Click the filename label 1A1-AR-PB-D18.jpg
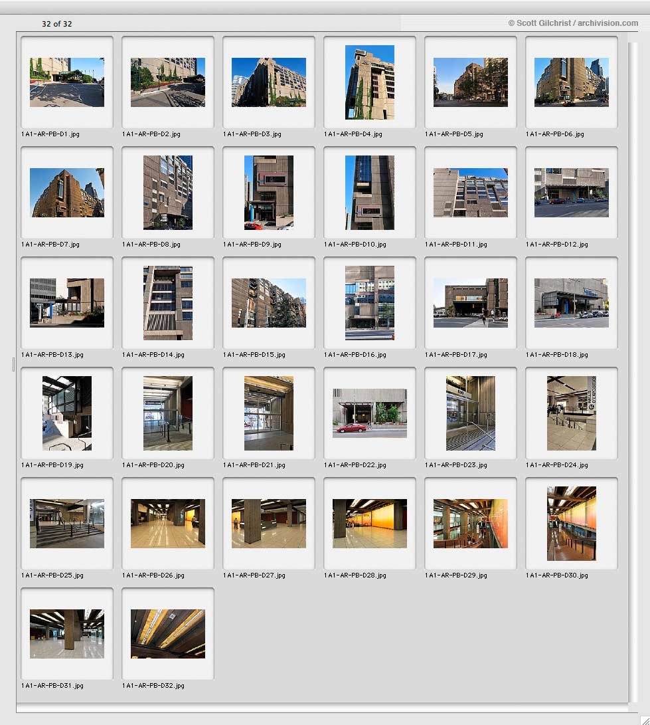Viewport: 650px width, 725px height. (x=556, y=355)
